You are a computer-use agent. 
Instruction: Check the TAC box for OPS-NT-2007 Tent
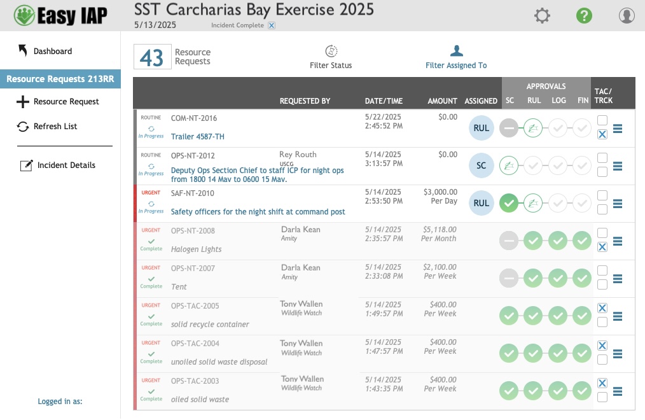pyautogui.click(x=602, y=270)
